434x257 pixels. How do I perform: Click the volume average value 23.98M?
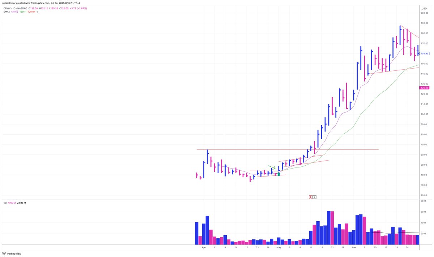point(21,203)
